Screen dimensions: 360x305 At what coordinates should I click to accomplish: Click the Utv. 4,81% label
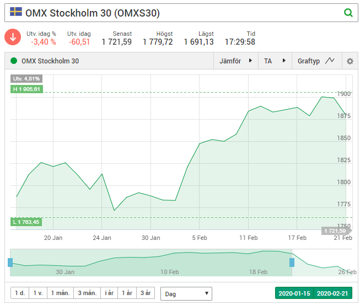coord(26,78)
